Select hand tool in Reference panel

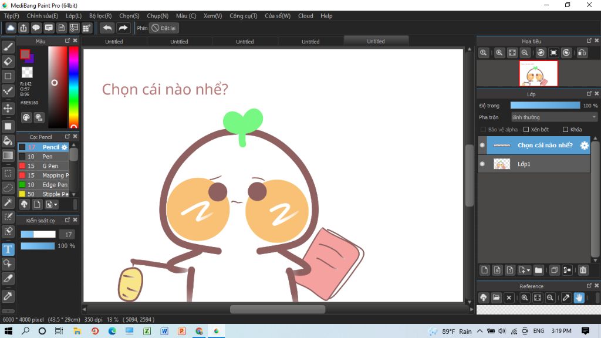tap(579, 298)
